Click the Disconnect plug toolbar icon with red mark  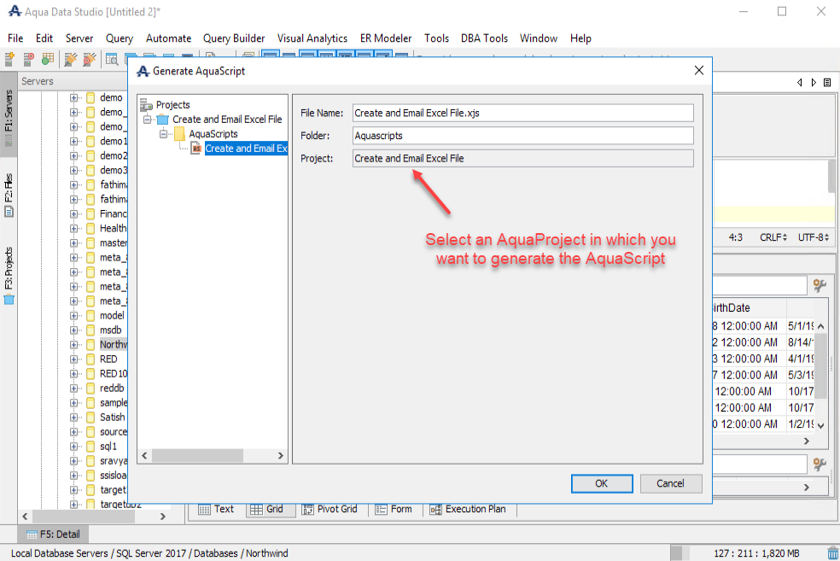click(x=90, y=59)
